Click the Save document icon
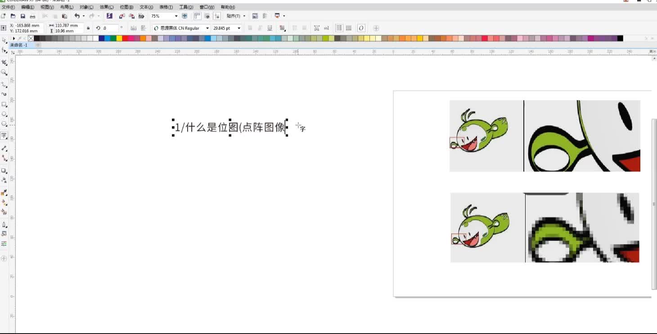 pos(23,16)
